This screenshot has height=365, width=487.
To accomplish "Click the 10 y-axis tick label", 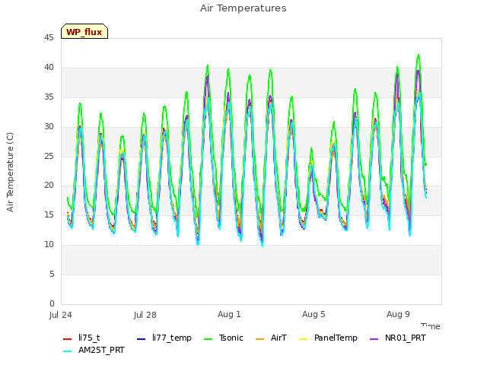I will pos(49,245).
